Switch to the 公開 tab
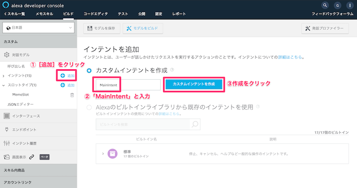 click(142, 14)
